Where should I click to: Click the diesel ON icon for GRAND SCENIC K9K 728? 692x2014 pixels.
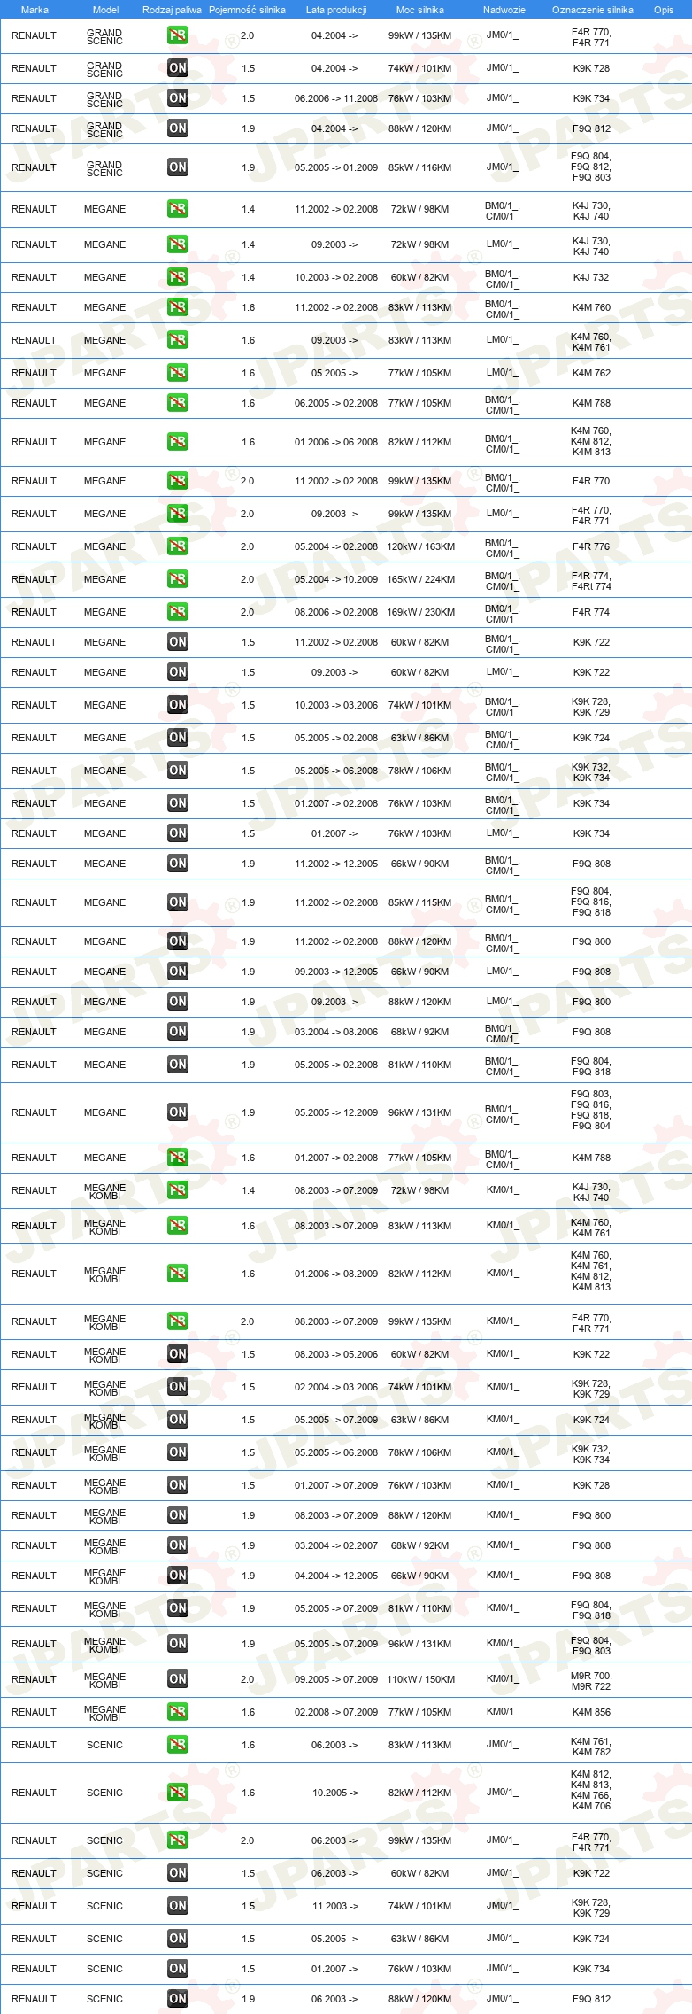[178, 68]
